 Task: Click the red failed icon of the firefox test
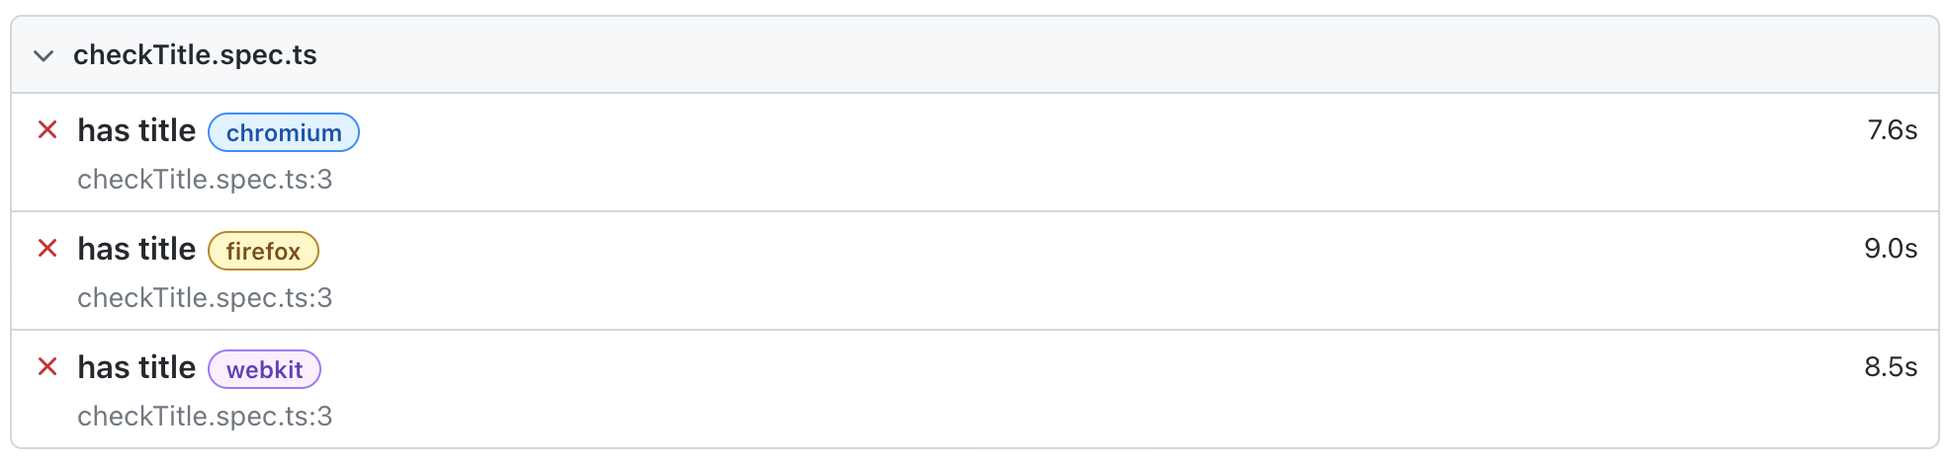[x=47, y=249]
